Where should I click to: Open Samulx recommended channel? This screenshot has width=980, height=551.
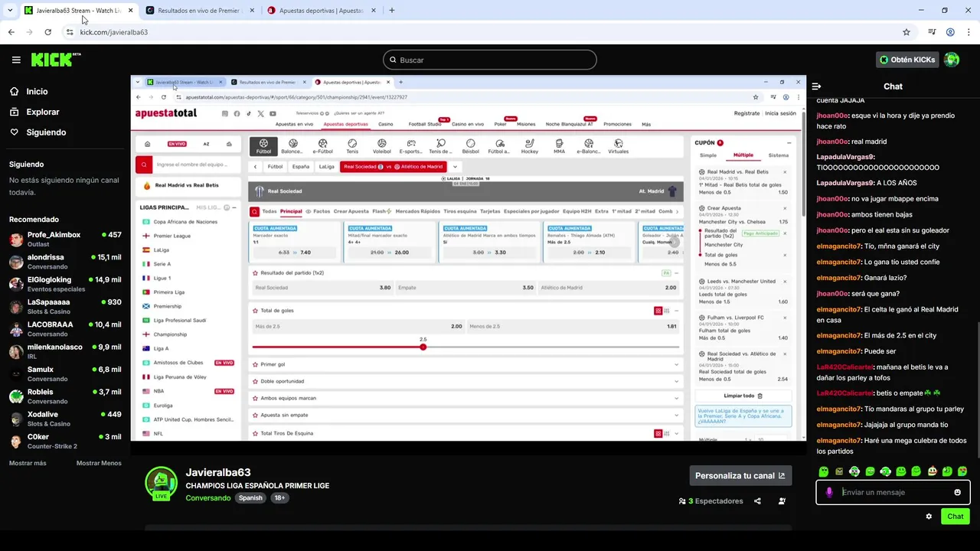pos(65,373)
